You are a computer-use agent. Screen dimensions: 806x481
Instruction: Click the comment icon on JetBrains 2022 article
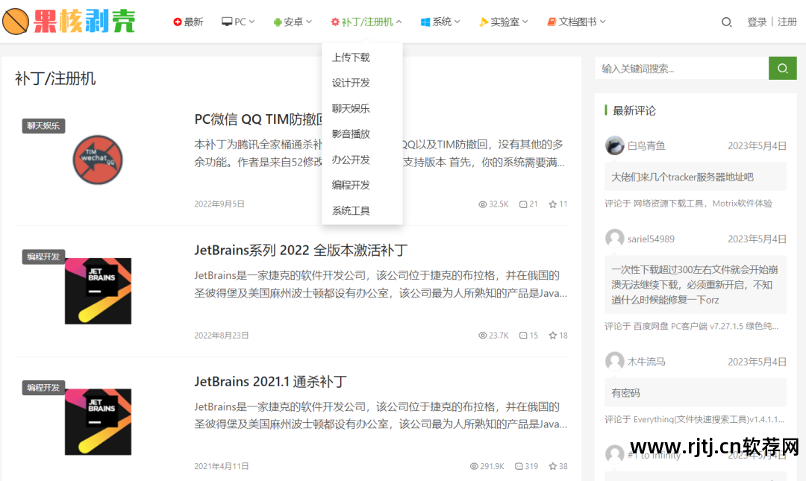(522, 335)
